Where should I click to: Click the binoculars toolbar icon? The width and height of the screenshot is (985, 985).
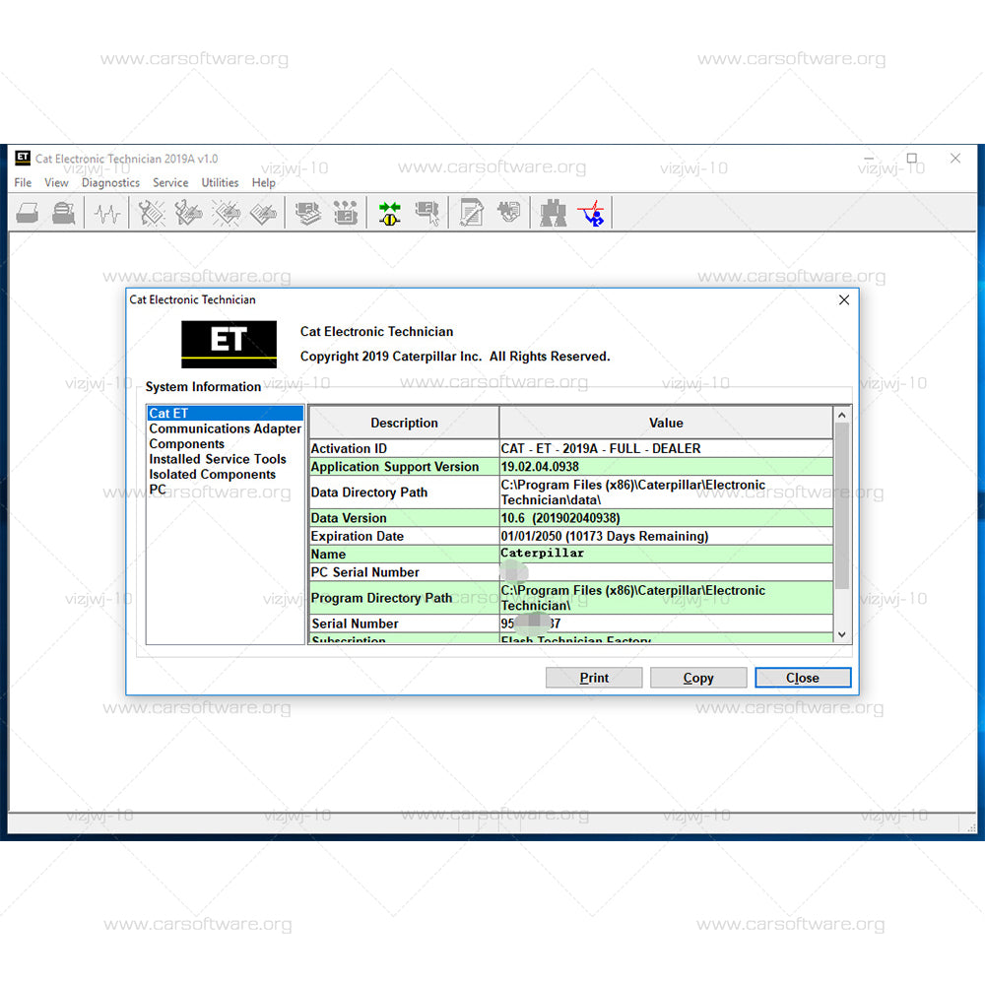(x=553, y=214)
